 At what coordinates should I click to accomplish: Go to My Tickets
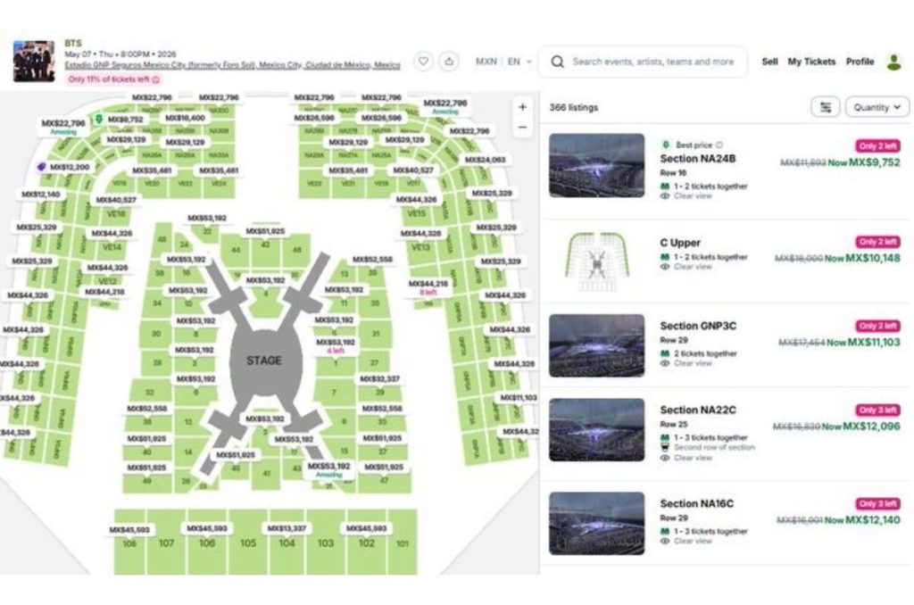811,62
